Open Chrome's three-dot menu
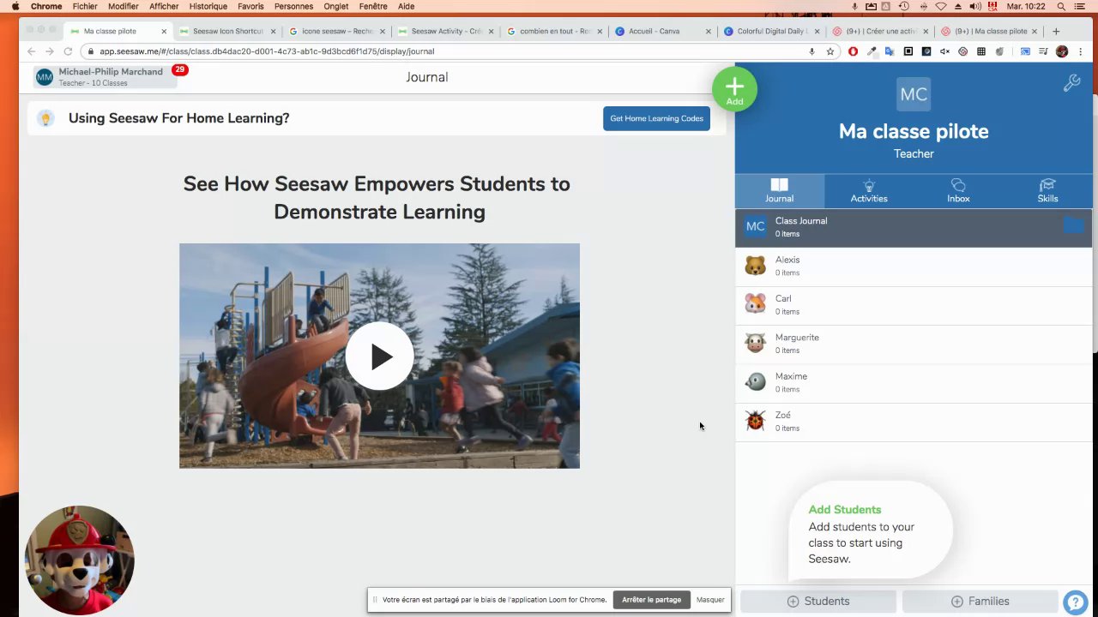1098x617 pixels. coord(1079,51)
